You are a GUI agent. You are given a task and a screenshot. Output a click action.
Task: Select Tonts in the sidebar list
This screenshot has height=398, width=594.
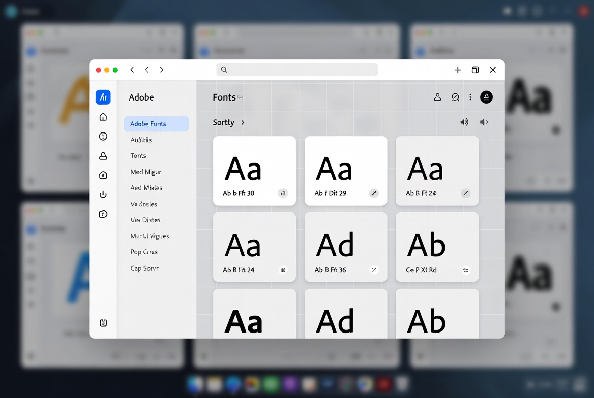tap(138, 156)
